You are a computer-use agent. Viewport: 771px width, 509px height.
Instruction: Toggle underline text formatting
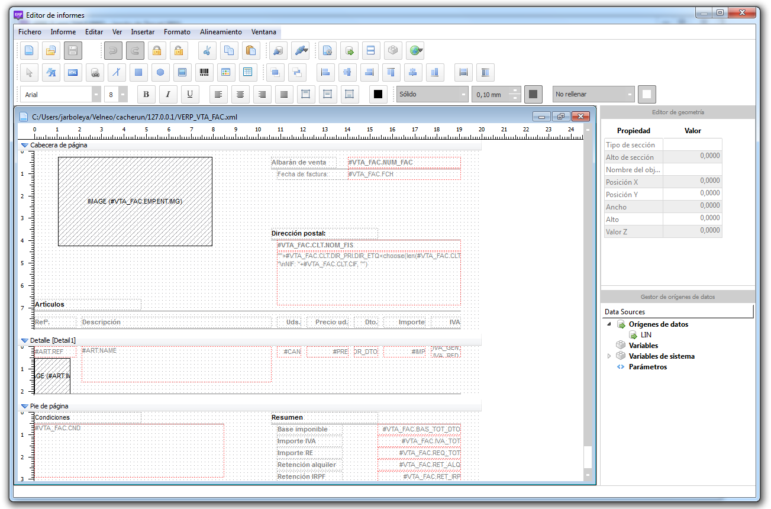(190, 94)
